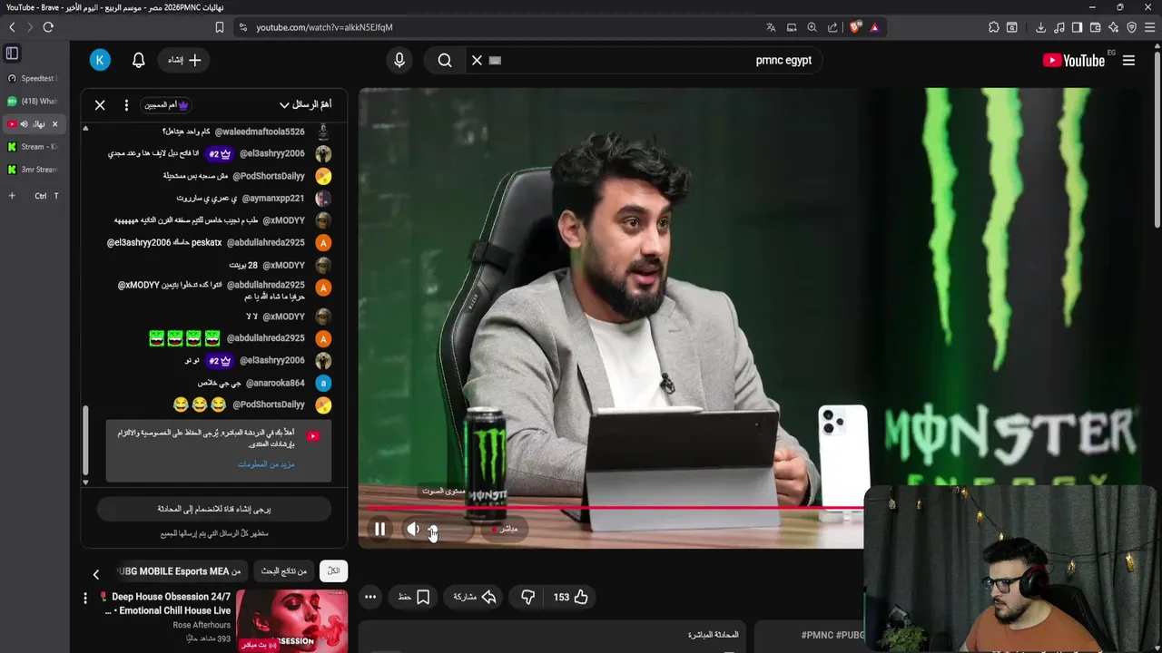Open more actions three-dot button below video
Viewport: 1162px width, 653px height.
tap(370, 597)
